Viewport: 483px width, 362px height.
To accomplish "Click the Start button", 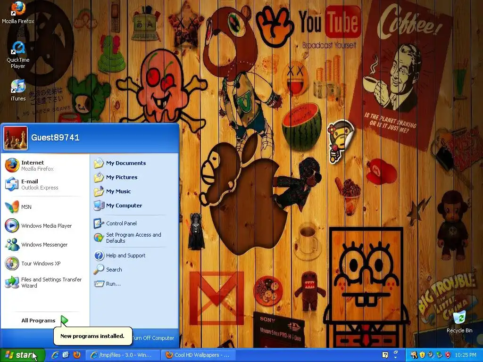I will [22, 355].
